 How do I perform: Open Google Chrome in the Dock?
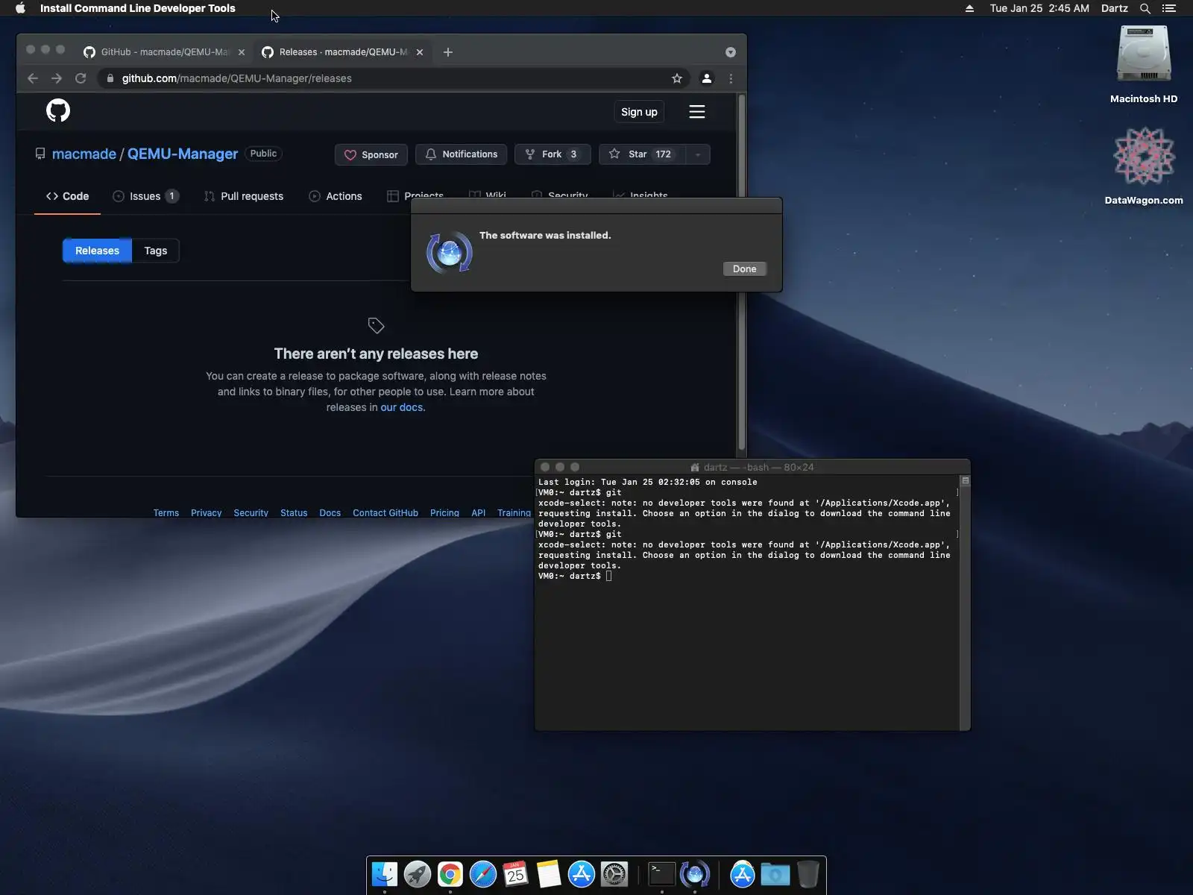[x=450, y=874]
